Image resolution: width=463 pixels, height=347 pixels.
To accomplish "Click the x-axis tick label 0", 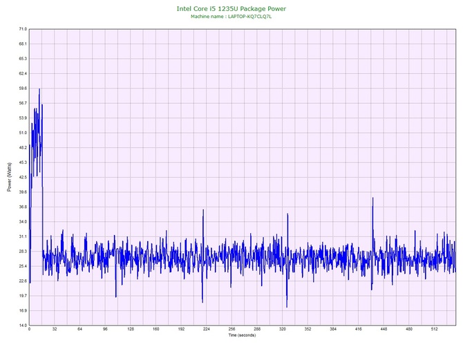I will pos(29,329).
